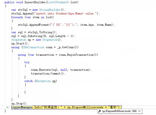The height and width of the screenshot is (115, 156).
Task: Click the List<Student> parameter type
Action: [58, 2]
